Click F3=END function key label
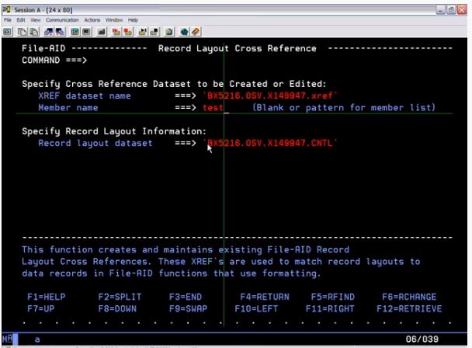This screenshot has height=348, width=472. 186,297
